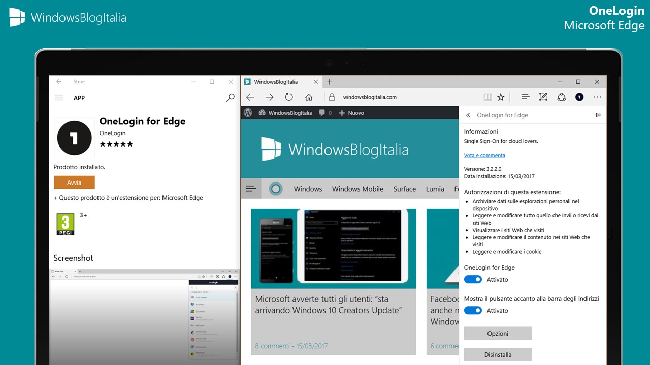
Task: Open Reading view in Edge
Action: (487, 97)
